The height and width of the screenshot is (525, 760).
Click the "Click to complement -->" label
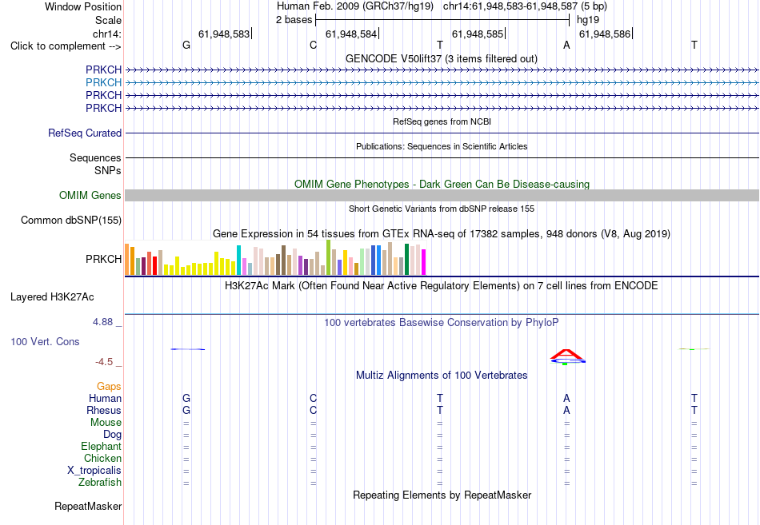pyautogui.click(x=66, y=46)
